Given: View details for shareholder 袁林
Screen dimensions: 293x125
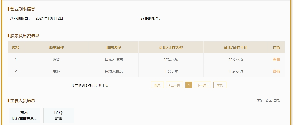Looking at the screenshot, I should coord(276,71).
